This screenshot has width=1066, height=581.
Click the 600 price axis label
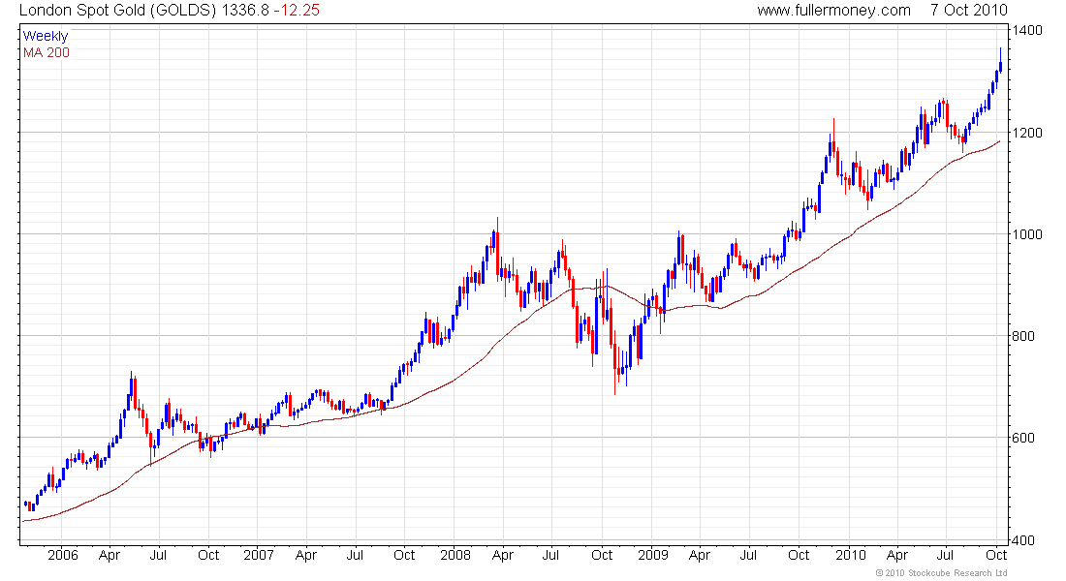pyautogui.click(x=1023, y=439)
